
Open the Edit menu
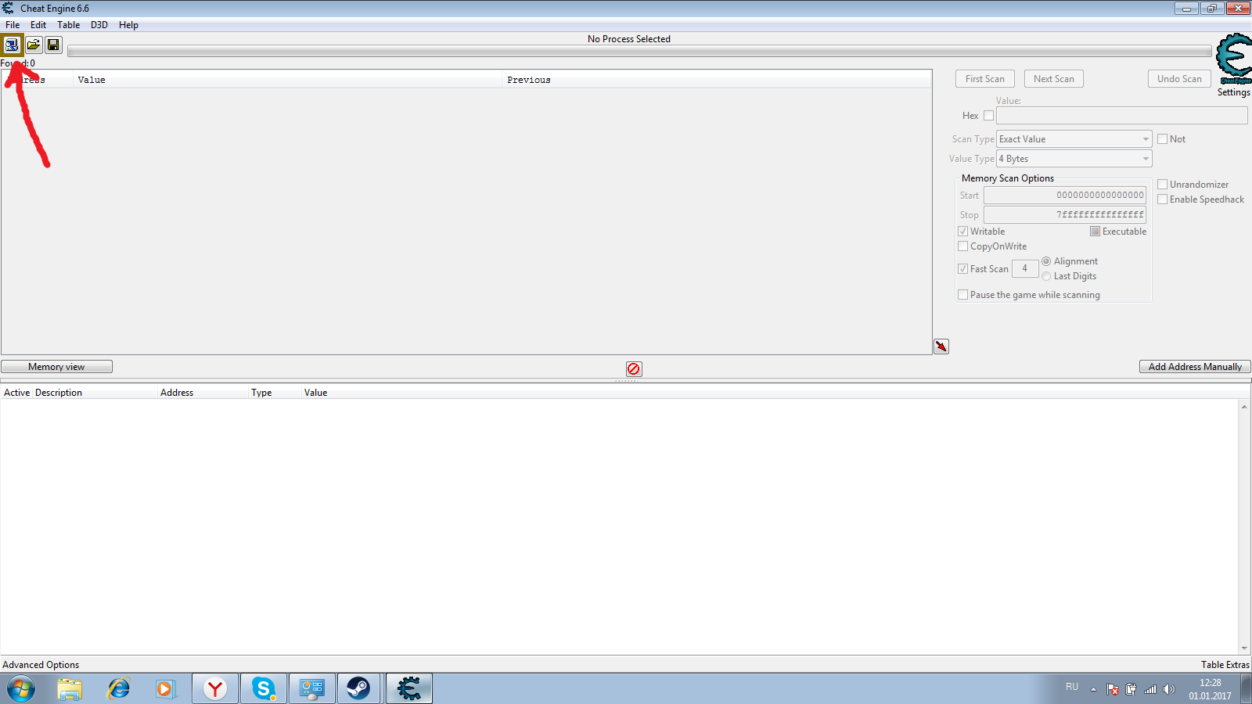38,25
